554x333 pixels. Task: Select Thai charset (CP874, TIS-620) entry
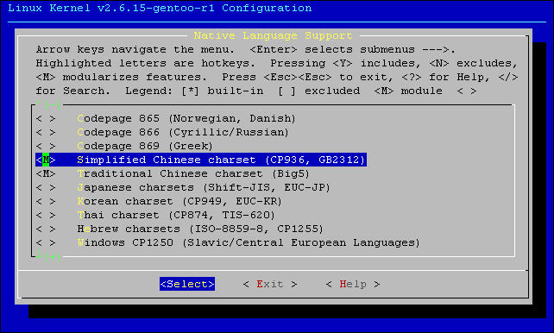click(176, 215)
